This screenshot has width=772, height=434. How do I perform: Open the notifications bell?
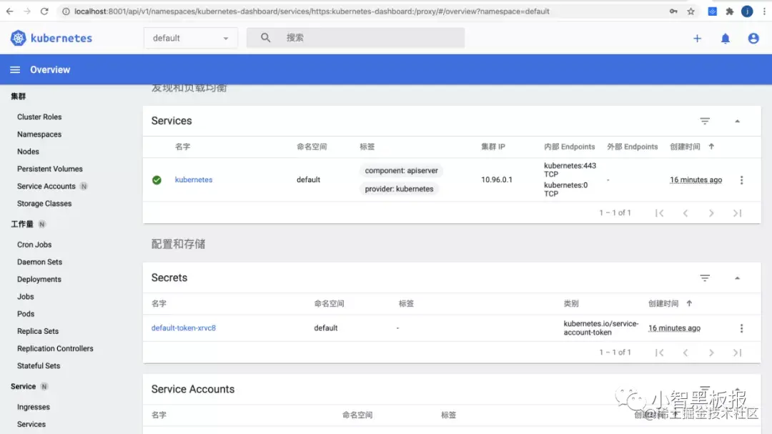(726, 39)
